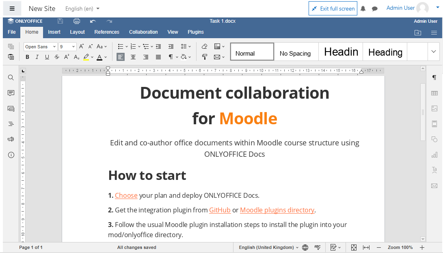Switch to the Insert tab
This screenshot has height=253, width=443.
click(54, 32)
